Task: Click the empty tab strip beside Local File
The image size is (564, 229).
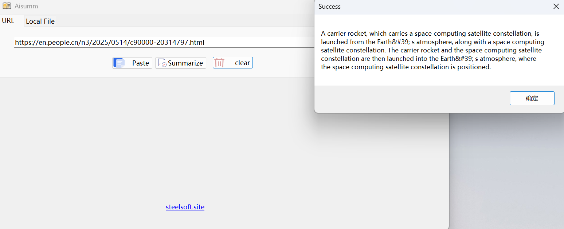Action: tap(182, 21)
